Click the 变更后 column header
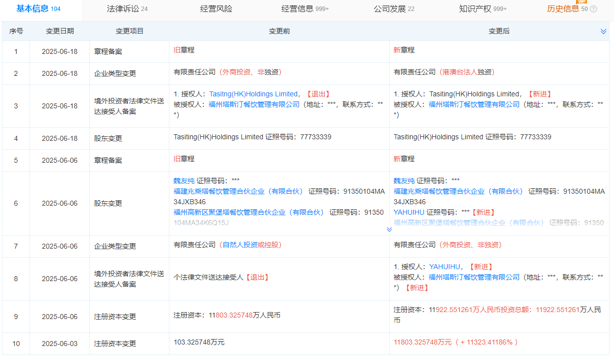 [x=499, y=31]
